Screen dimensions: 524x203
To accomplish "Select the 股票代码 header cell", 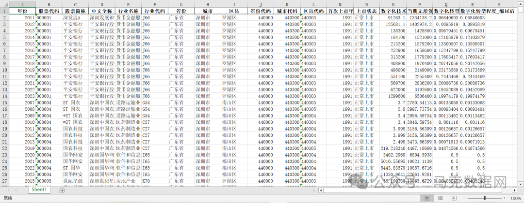I will pyautogui.click(x=49, y=11).
